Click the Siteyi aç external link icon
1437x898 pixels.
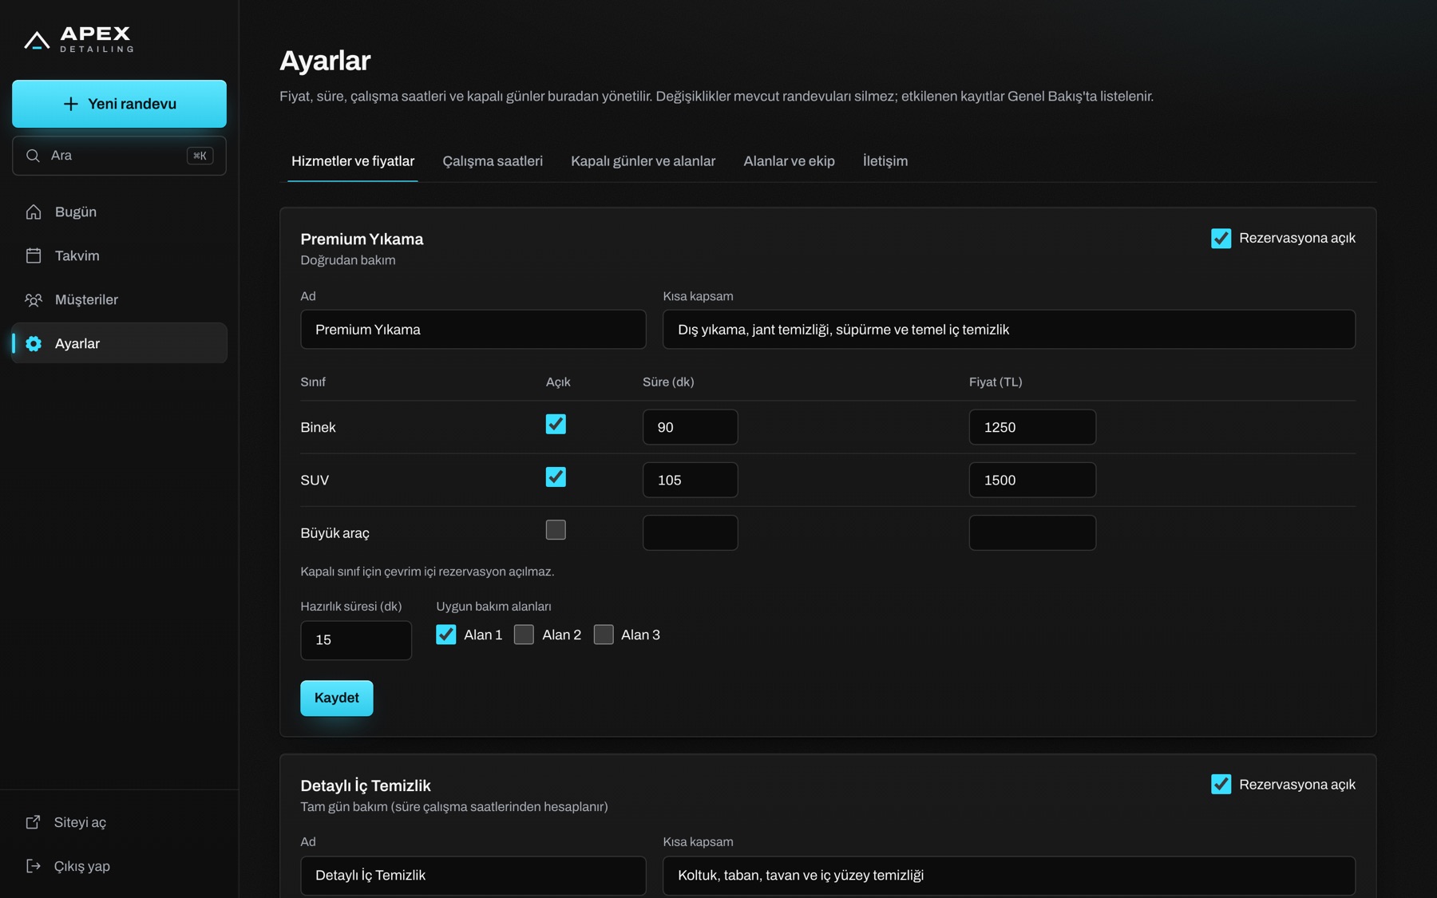click(33, 822)
